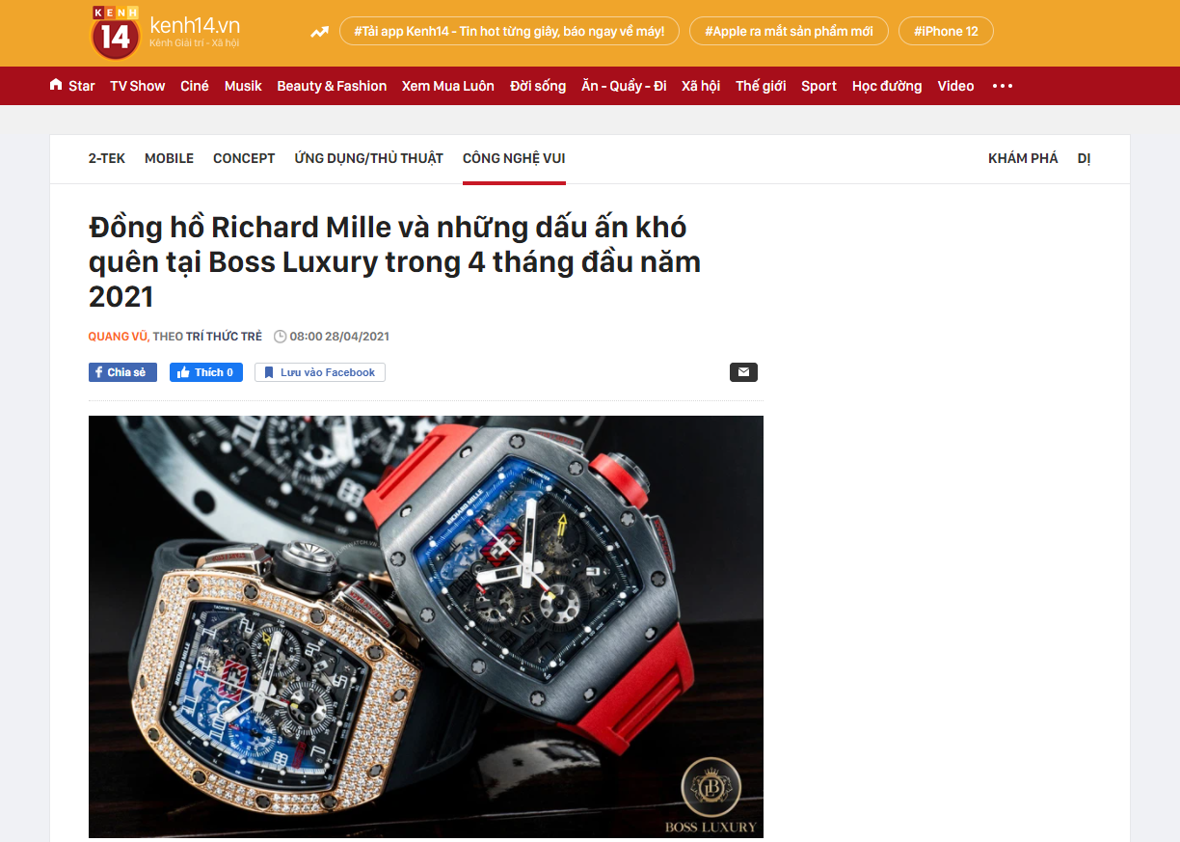The width and height of the screenshot is (1180, 842).
Task: Like article with Thích thumbs-up button
Action: pyautogui.click(x=206, y=372)
